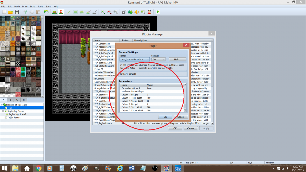306x172 pixels.
Task: Open the Edit menu
Action: [x=10, y=6]
